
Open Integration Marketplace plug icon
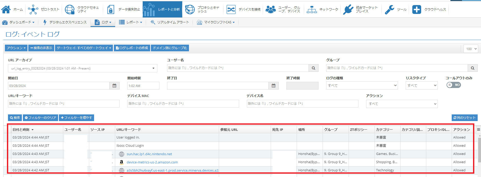[348, 9]
